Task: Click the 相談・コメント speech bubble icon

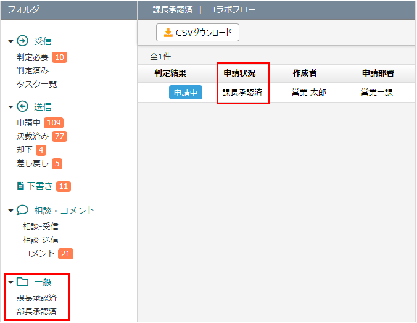Action: coord(22,210)
